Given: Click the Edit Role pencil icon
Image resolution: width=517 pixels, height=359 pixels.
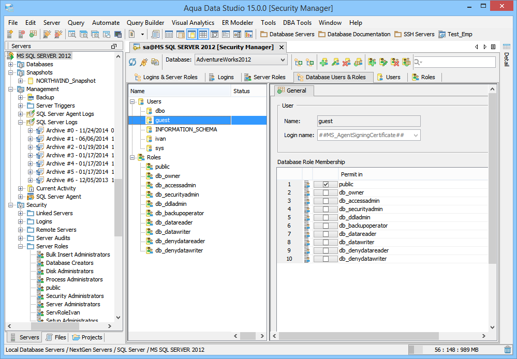Looking at the screenshot, I should 383,62.
